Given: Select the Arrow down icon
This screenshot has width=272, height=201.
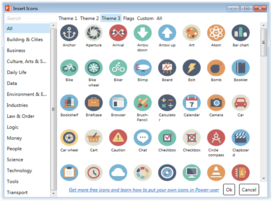Looking at the screenshot, I should 143,33.
